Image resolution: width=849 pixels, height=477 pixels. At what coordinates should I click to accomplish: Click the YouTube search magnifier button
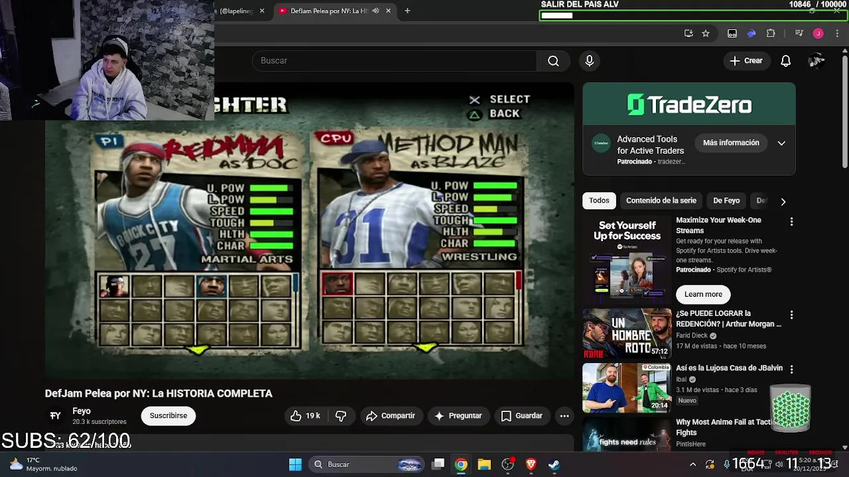(553, 61)
